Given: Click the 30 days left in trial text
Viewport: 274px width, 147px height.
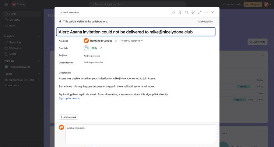Looking at the screenshot, I should tap(232, 4).
